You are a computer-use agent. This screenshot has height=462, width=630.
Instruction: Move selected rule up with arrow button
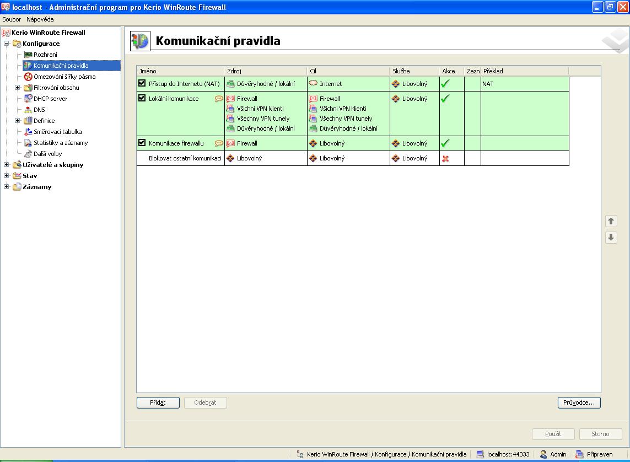click(x=611, y=222)
